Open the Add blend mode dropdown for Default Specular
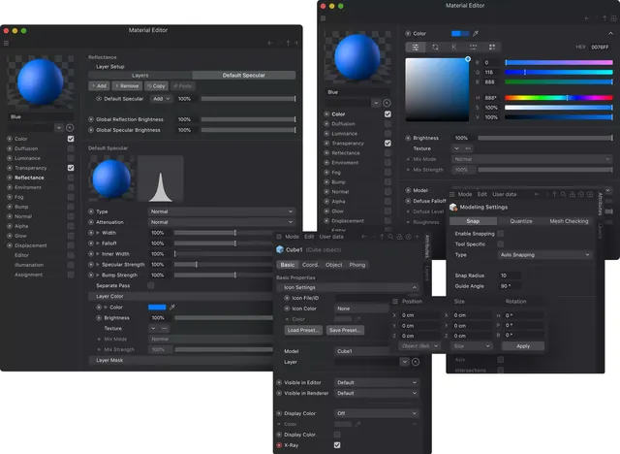Screen dimensions: 620x454 [161, 99]
